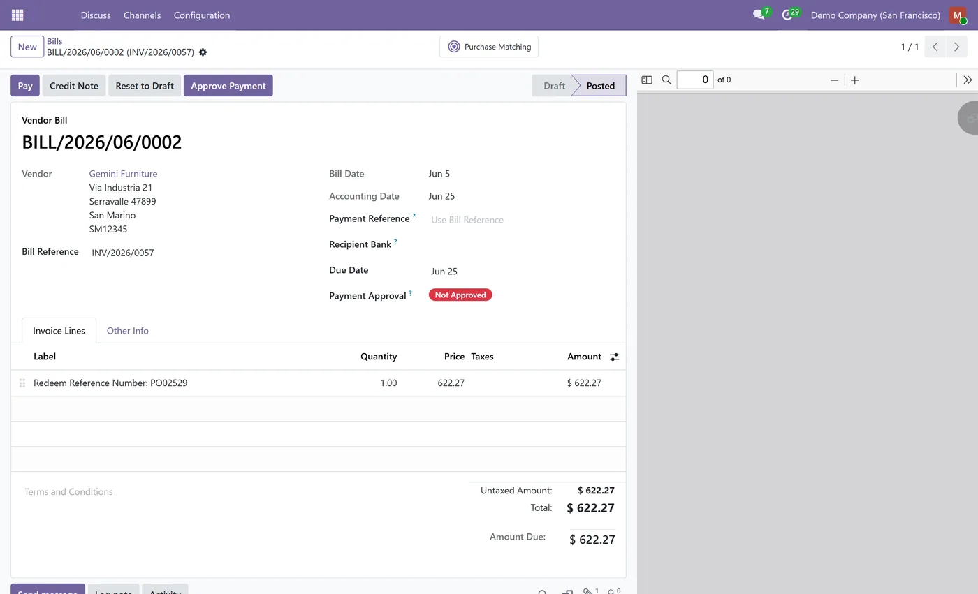Viewport: 978px width, 594px height.
Task: Open the user avatar menu
Action: [x=958, y=15]
